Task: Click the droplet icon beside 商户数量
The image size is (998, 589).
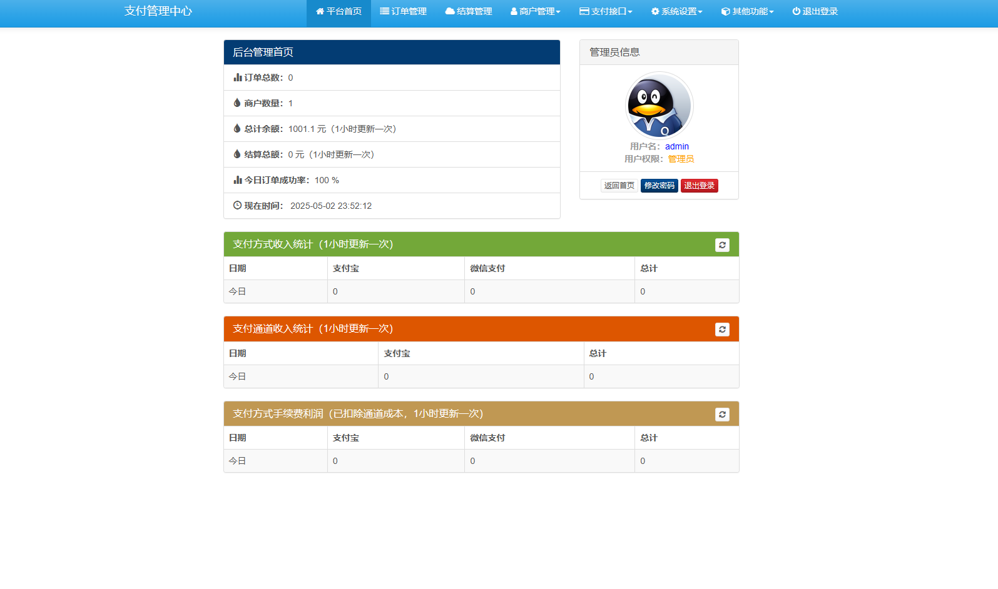Action: pyautogui.click(x=237, y=103)
